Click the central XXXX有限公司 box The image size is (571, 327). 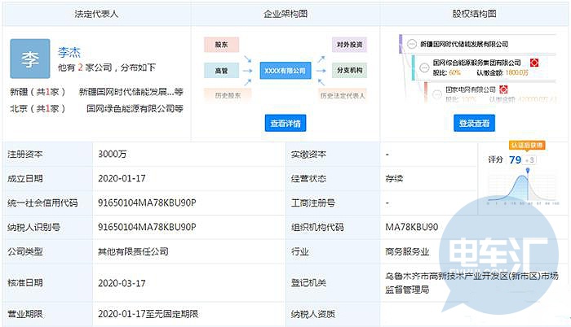click(x=285, y=71)
